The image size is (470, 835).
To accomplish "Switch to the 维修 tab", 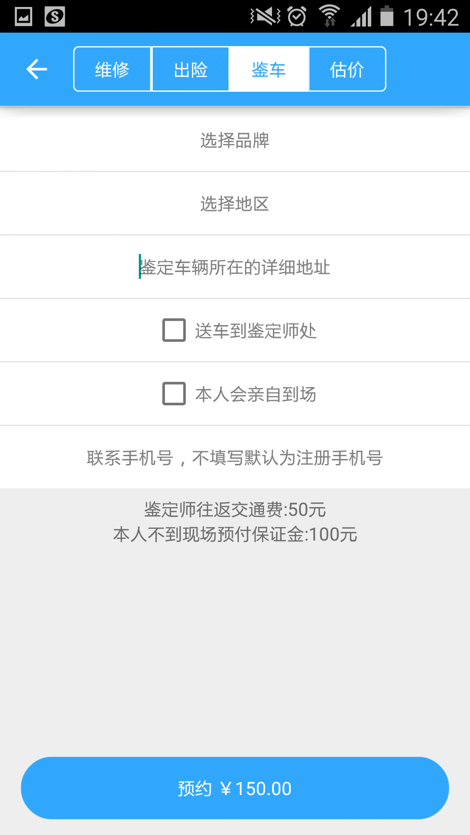I will [x=112, y=69].
